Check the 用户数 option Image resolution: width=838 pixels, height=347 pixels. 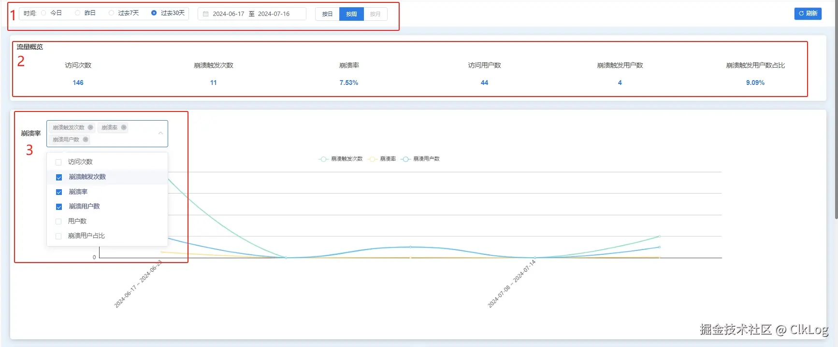coord(58,222)
